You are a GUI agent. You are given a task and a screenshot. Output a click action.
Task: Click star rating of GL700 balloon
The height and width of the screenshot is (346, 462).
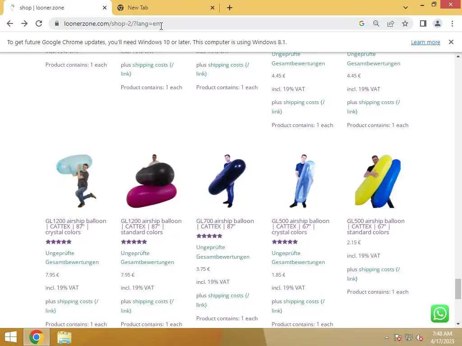[209, 236]
